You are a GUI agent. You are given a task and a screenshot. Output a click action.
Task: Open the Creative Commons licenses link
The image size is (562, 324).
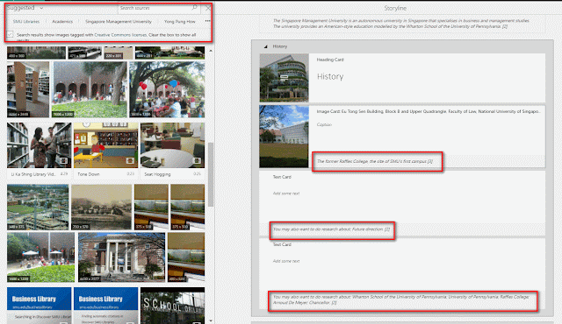click(120, 35)
